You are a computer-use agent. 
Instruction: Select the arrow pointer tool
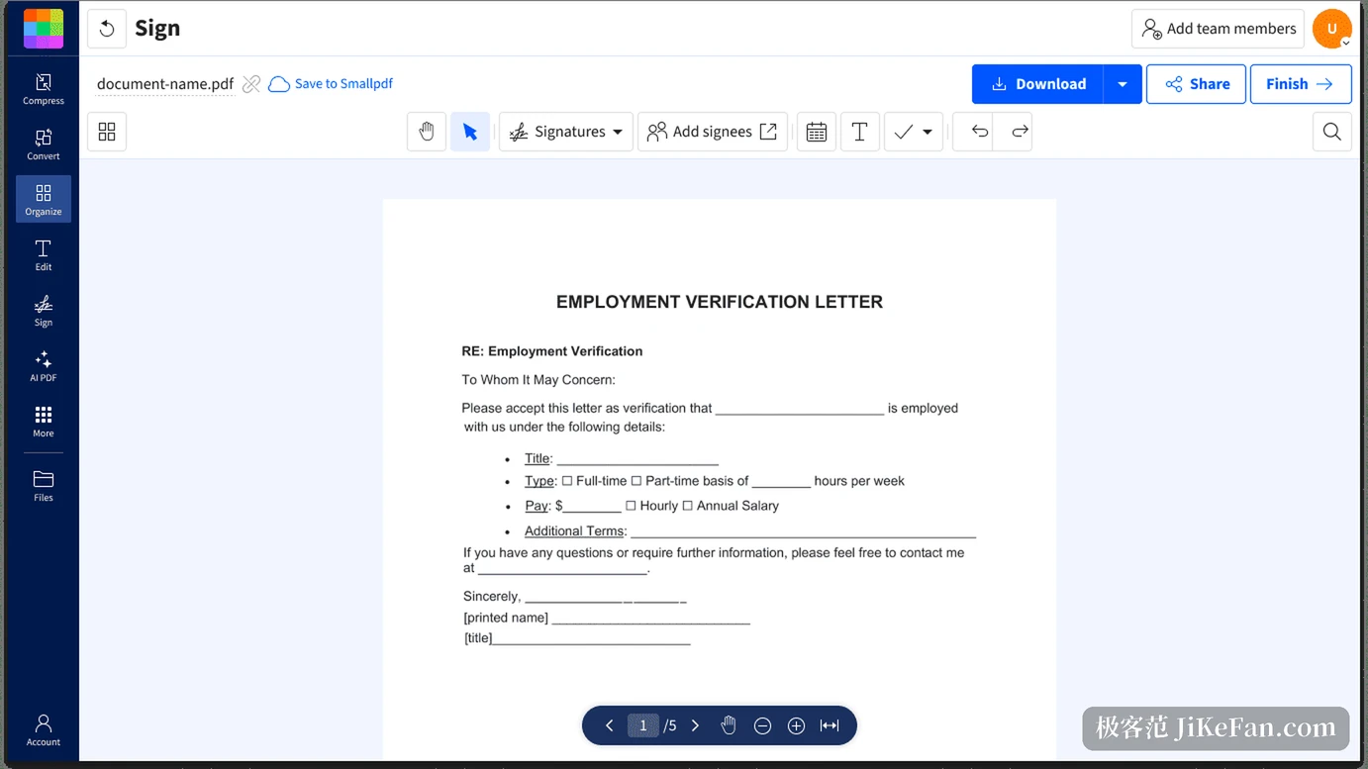pyautogui.click(x=470, y=132)
